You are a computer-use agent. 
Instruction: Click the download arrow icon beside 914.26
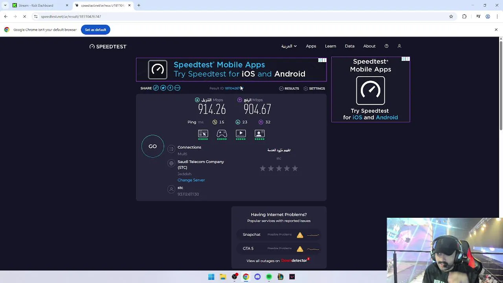coord(197,100)
